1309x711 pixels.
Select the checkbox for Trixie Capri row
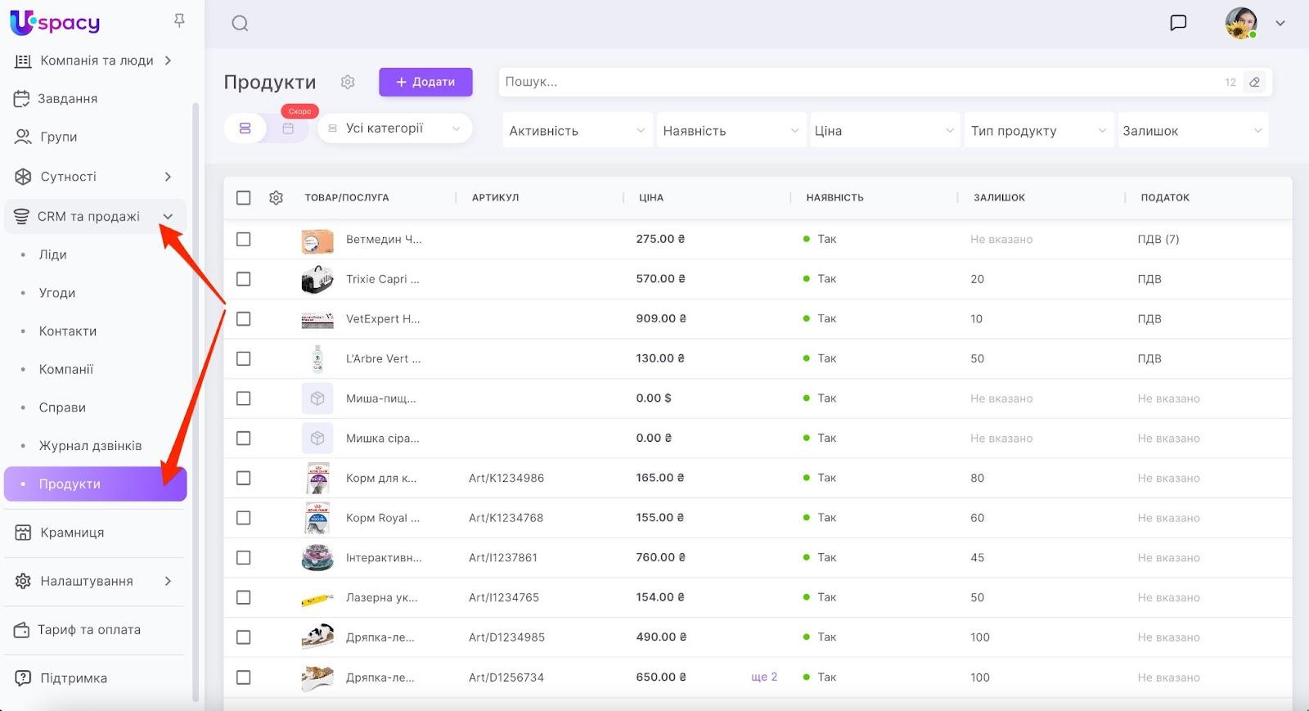(x=243, y=279)
